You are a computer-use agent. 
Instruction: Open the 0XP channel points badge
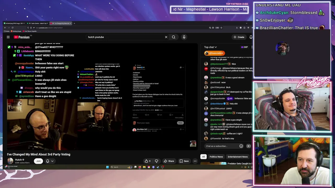244,47
